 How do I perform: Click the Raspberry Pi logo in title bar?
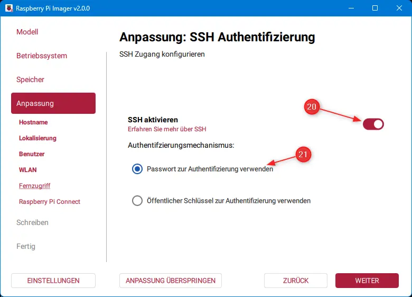coord(8,8)
